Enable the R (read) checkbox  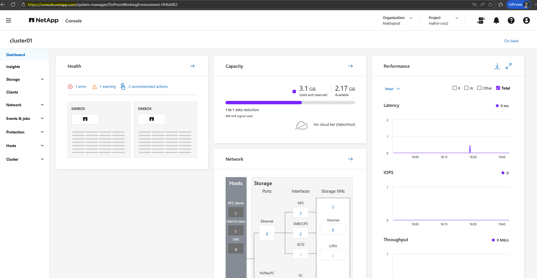pos(454,88)
